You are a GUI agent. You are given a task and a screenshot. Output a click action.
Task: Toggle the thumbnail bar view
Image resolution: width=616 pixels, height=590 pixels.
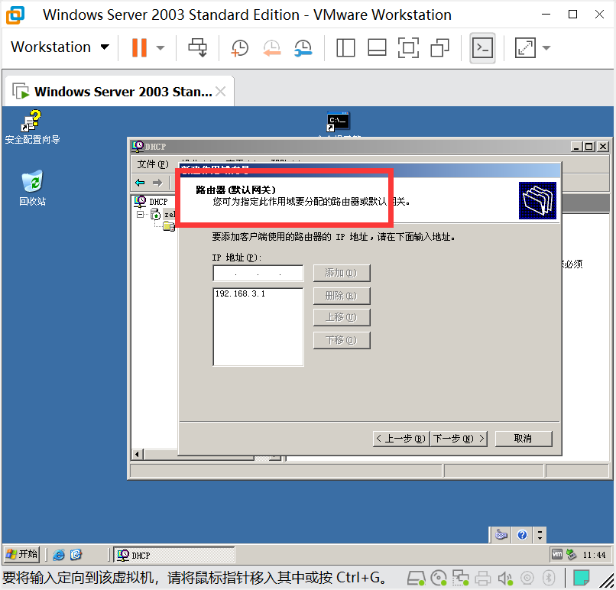[377, 48]
